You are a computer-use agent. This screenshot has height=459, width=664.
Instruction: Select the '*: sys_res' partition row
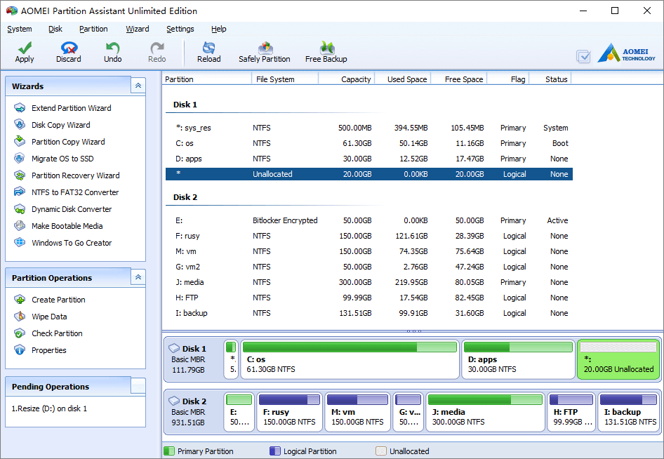pos(368,128)
